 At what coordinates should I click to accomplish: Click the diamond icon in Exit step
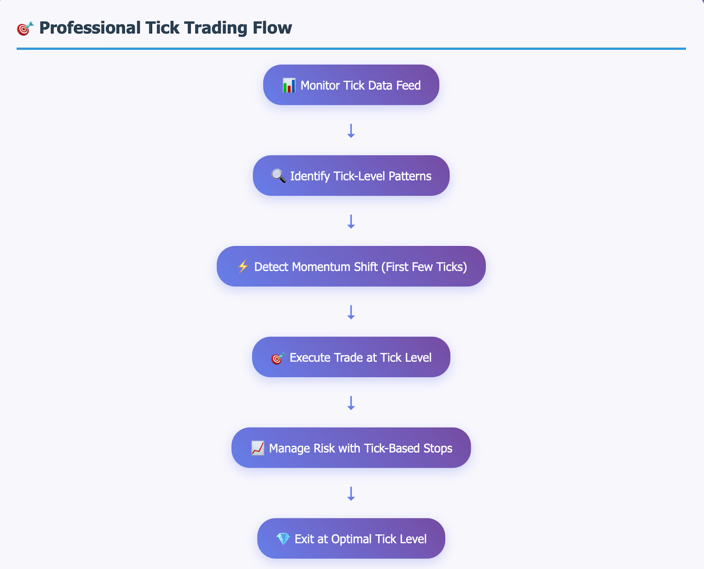pyautogui.click(x=283, y=539)
